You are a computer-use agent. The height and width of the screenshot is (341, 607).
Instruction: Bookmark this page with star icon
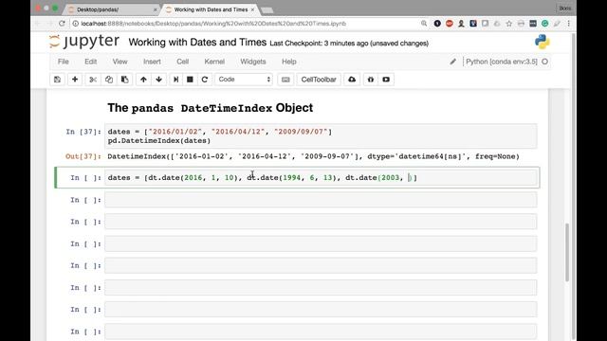(x=509, y=24)
